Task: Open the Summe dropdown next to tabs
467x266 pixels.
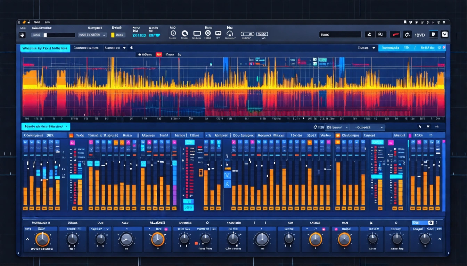Action: [x=115, y=48]
